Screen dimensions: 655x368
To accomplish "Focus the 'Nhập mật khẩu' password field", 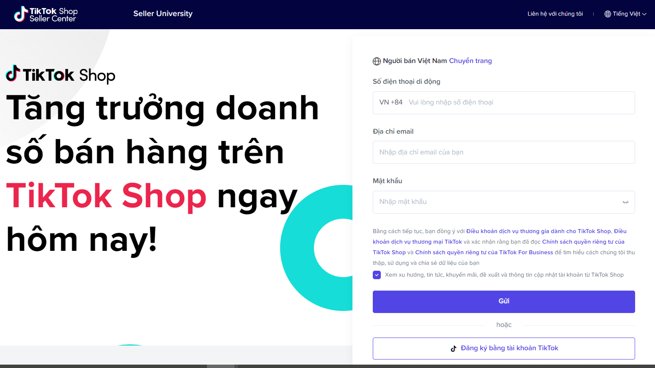I will (x=504, y=202).
